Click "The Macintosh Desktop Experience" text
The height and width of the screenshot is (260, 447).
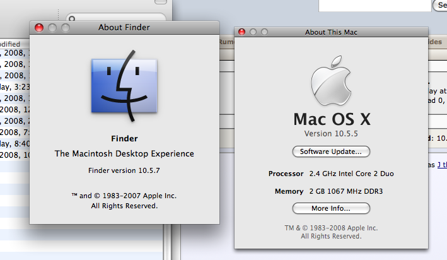[124, 153]
